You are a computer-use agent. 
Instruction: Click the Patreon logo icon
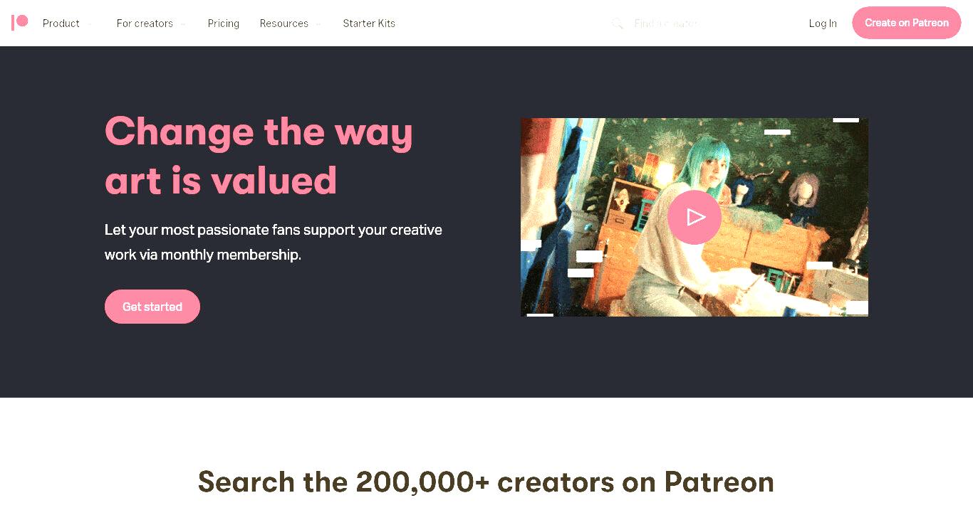[20, 23]
